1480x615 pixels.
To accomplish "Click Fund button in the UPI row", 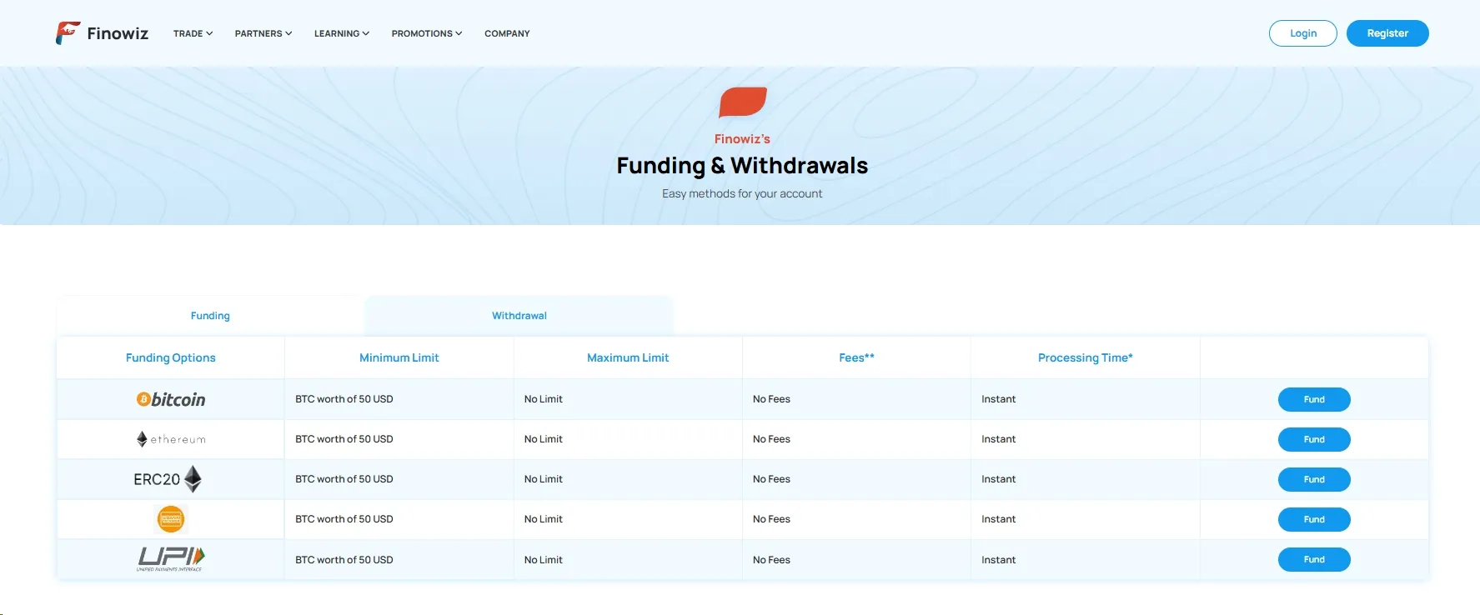I will pos(1314,559).
